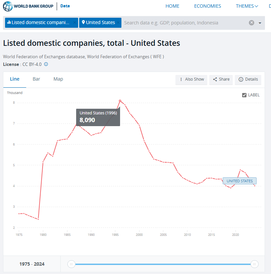Screen dimensions: 271x274
Task: Click the search input field
Action: (184, 22)
